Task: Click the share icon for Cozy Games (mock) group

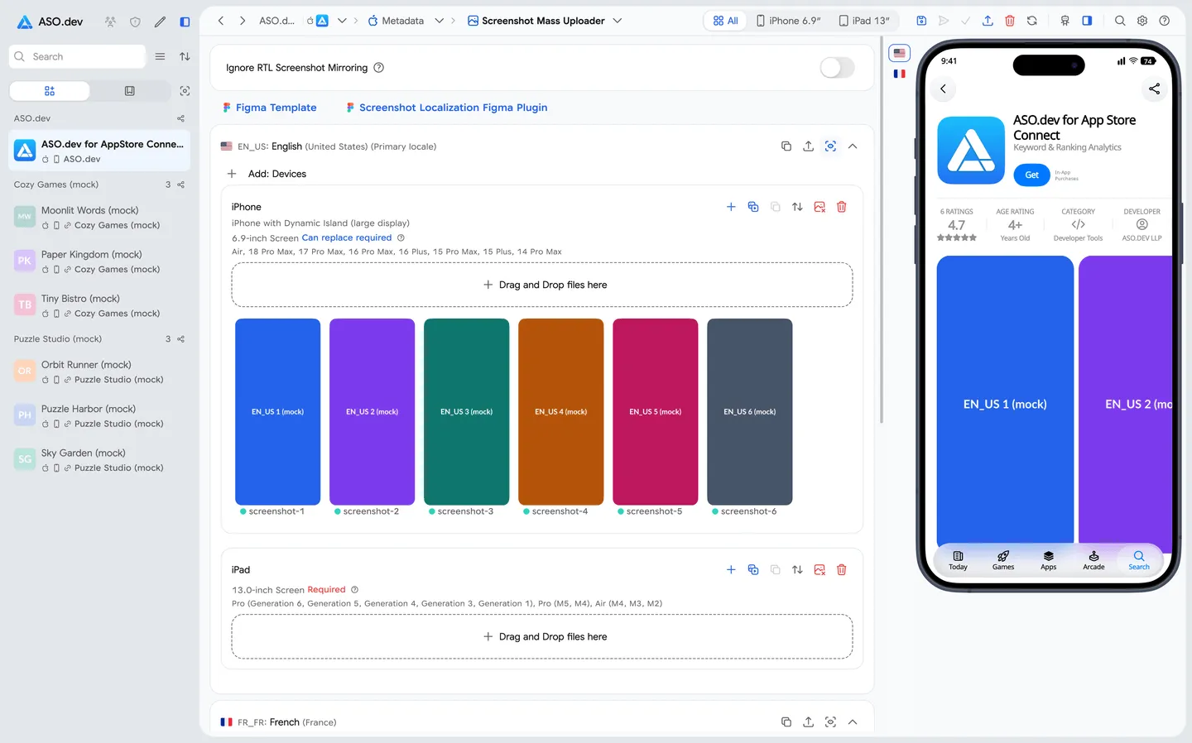Action: coord(180,185)
